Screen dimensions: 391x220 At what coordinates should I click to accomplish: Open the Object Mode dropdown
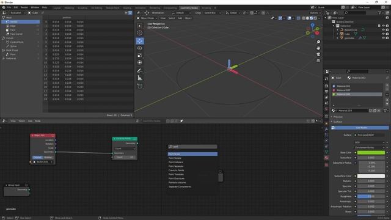pyautogui.click(x=147, y=18)
